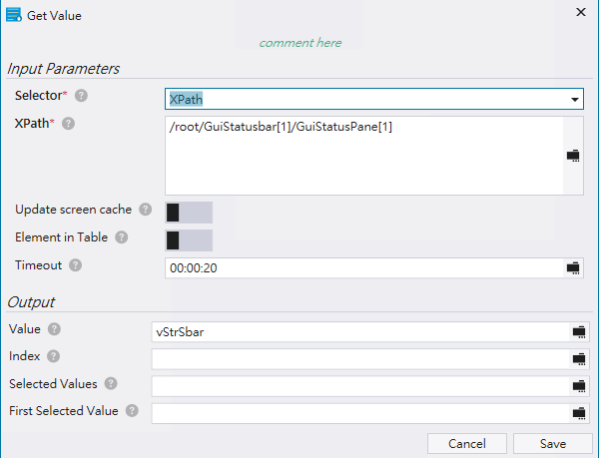The image size is (599, 458).
Task: Open variable picker for the XPath field
Action: click(x=573, y=156)
